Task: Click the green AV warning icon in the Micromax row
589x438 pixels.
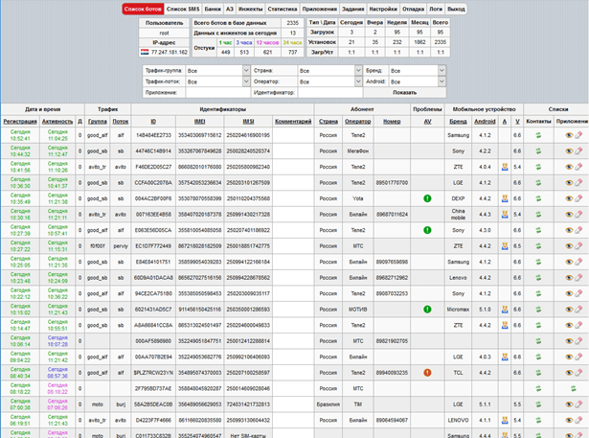Action: click(x=427, y=309)
